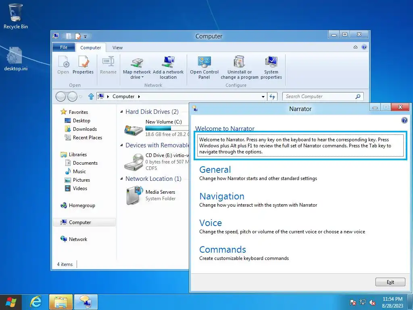The width and height of the screenshot is (413, 310).
Task: Expand the Computer breadcrumb arrow
Action: (139, 96)
